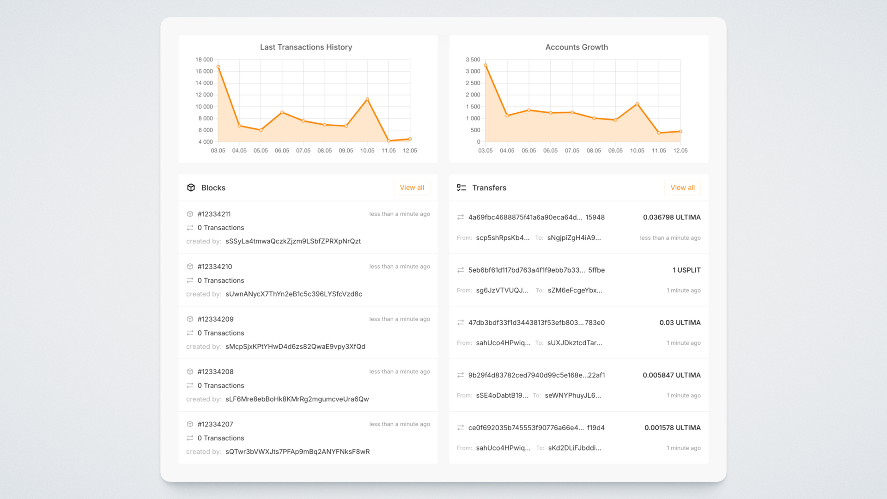Screen dimensions: 887x499
Task: Open block #12334207 link
Action: click(x=215, y=424)
